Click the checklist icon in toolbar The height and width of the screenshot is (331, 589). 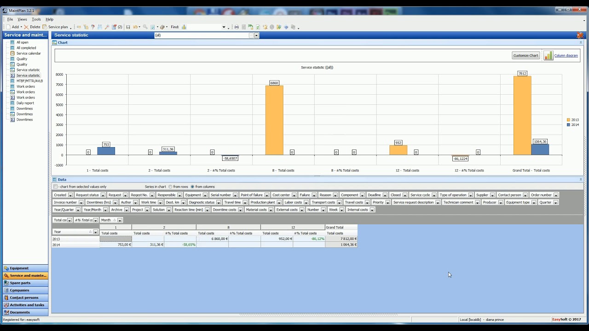[153, 27]
